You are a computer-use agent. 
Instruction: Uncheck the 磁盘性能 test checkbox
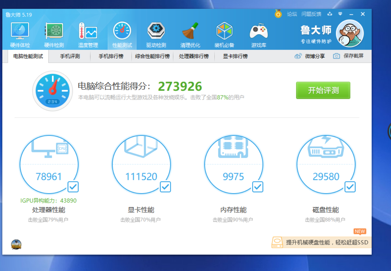(350, 187)
